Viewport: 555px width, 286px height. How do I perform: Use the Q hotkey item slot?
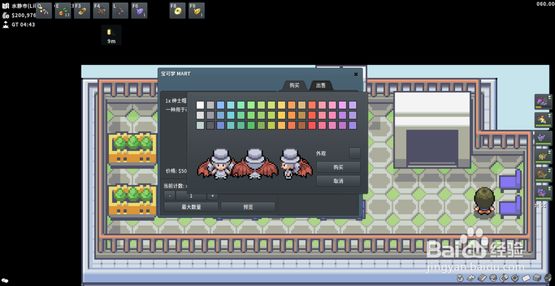click(44, 11)
